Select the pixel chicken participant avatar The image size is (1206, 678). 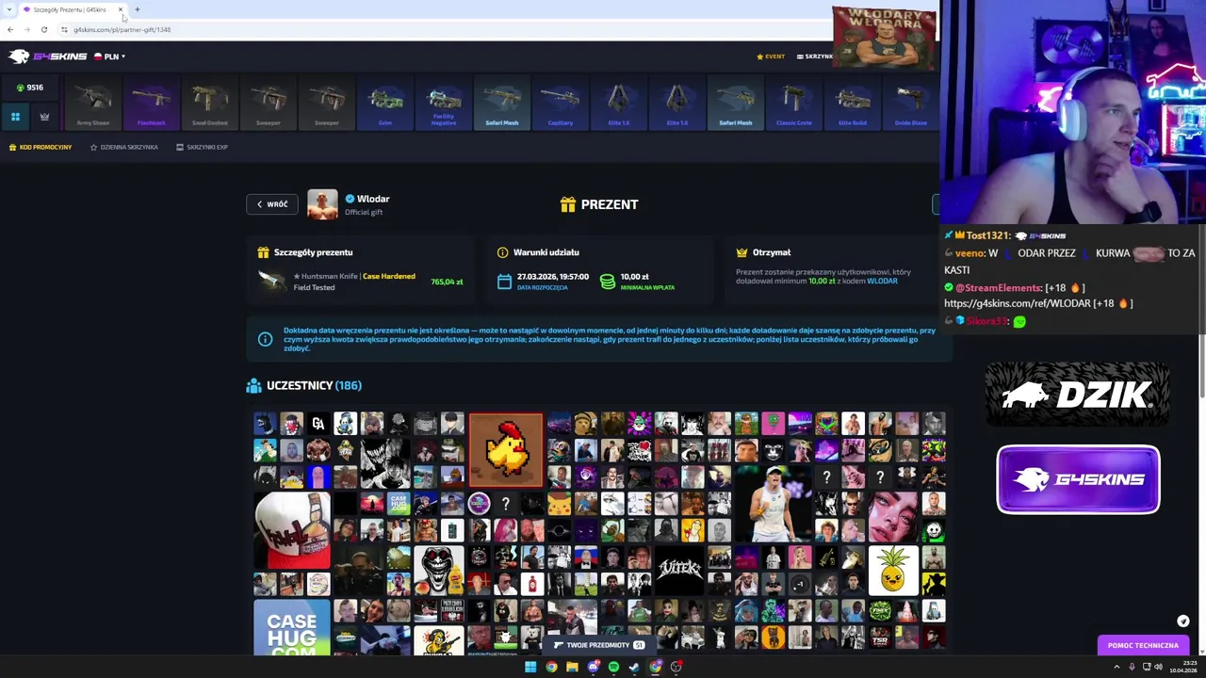tap(506, 450)
